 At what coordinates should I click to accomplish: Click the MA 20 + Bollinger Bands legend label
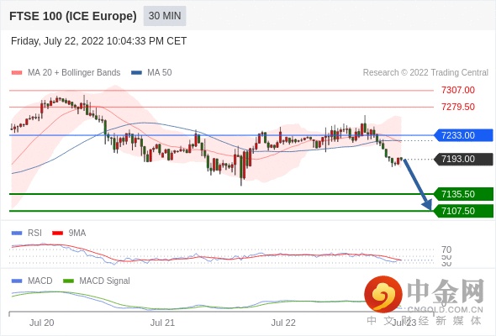[x=74, y=73]
